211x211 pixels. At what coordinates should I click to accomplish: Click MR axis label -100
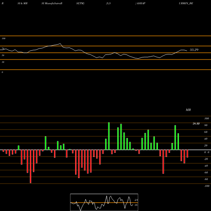pyautogui.click(x=206, y=186)
